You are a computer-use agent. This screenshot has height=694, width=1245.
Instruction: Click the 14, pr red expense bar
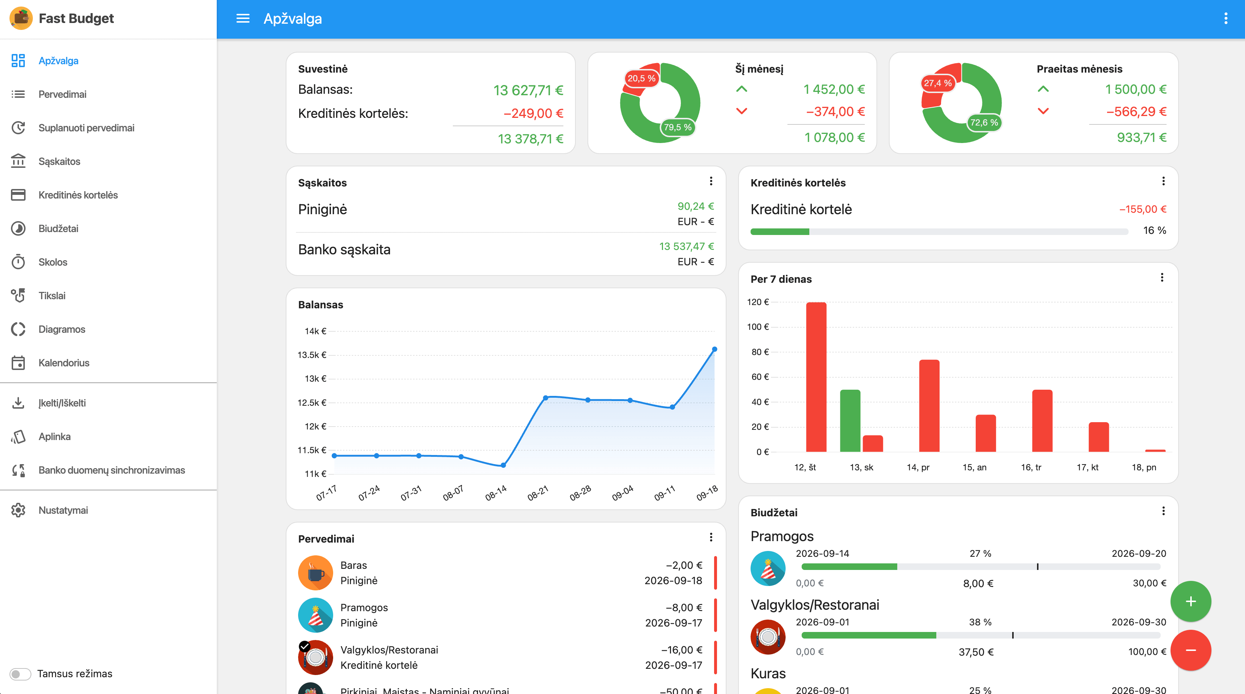click(929, 406)
